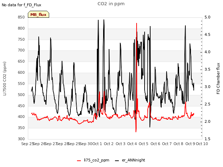Click the 700 value on left axis
The width and height of the screenshot is (223, 167).
coord(21,50)
